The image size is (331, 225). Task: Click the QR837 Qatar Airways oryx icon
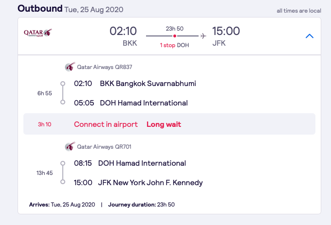[70, 67]
